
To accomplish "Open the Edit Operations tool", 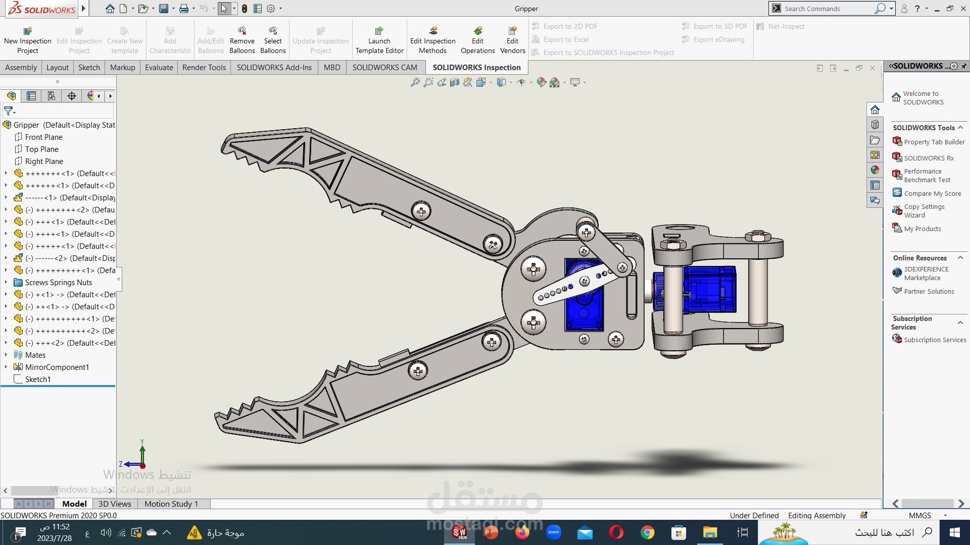I will [x=477, y=40].
